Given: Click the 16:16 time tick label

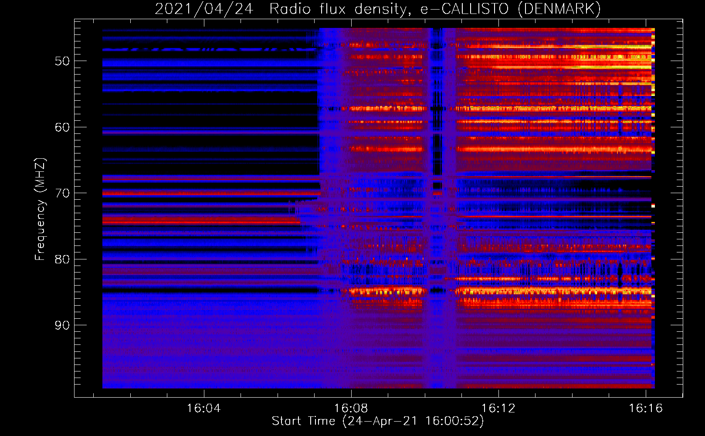Looking at the screenshot, I should [645, 408].
